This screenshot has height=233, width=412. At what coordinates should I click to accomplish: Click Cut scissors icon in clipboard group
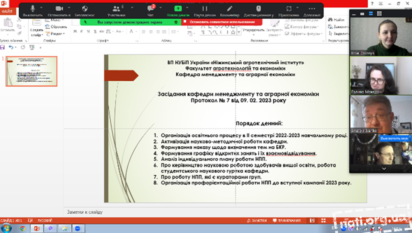pyautogui.click(x=19, y=20)
